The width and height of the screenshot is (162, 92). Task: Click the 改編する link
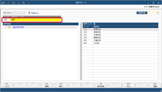[x=35, y=13]
